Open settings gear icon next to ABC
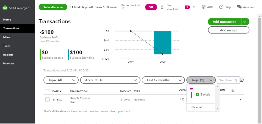The image size is (262, 124). [x=204, y=7]
